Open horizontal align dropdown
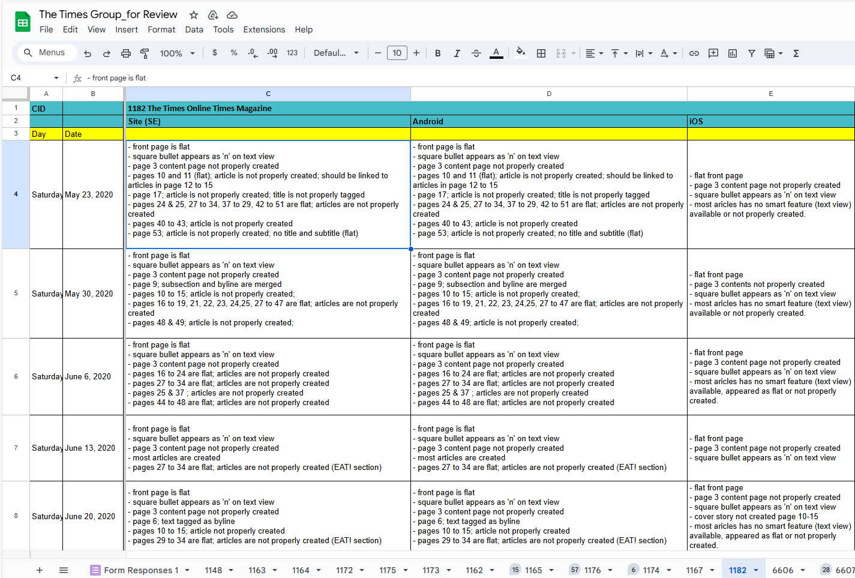The height and width of the screenshot is (578, 855). (594, 53)
